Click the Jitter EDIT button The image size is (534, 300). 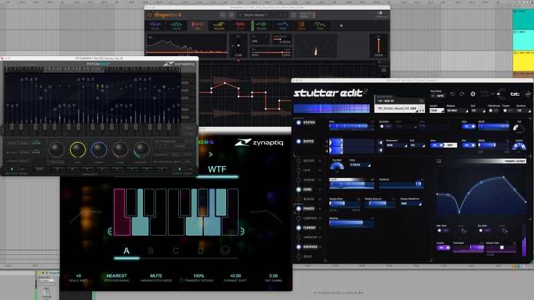pos(450,145)
